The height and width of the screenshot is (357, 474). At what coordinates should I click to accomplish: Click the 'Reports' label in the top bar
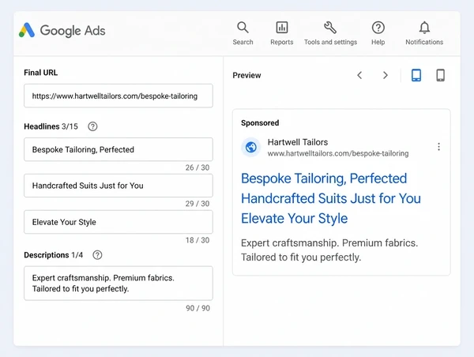pos(282,42)
